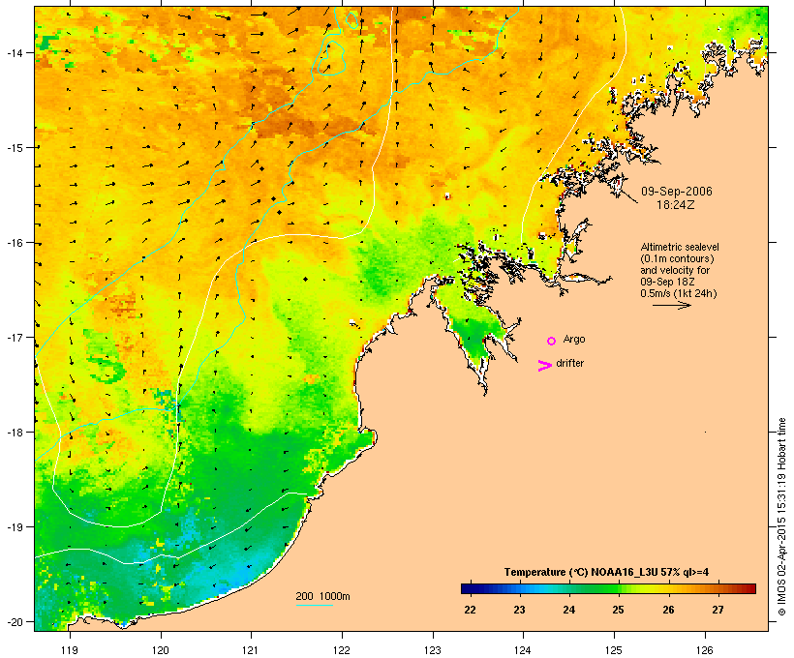
Task: Click the latitude label -17
Action: 14,337
